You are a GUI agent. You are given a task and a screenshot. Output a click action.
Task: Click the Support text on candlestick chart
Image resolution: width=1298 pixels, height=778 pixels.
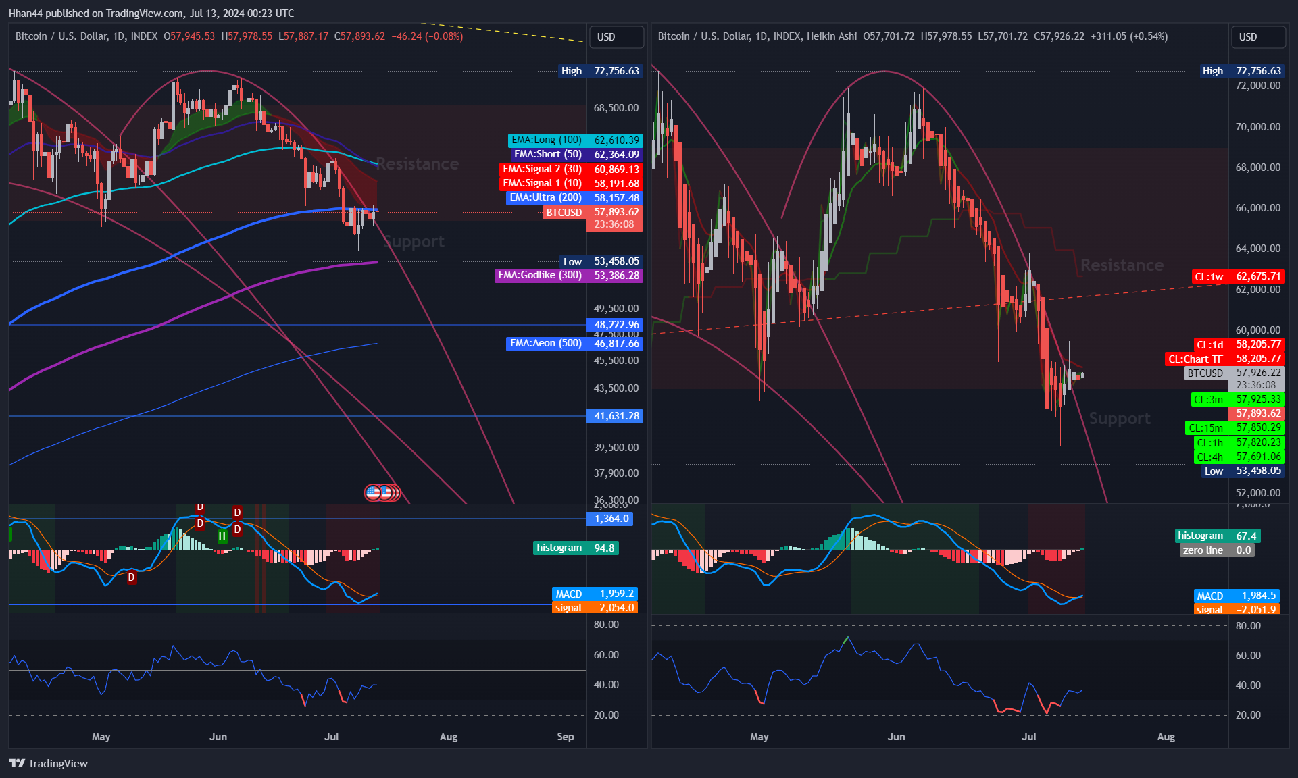(x=414, y=242)
